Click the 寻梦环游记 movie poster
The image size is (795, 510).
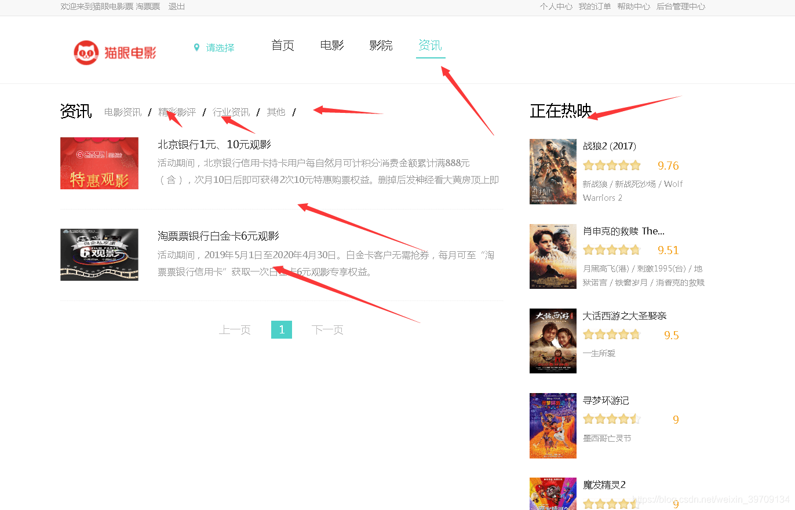[553, 426]
